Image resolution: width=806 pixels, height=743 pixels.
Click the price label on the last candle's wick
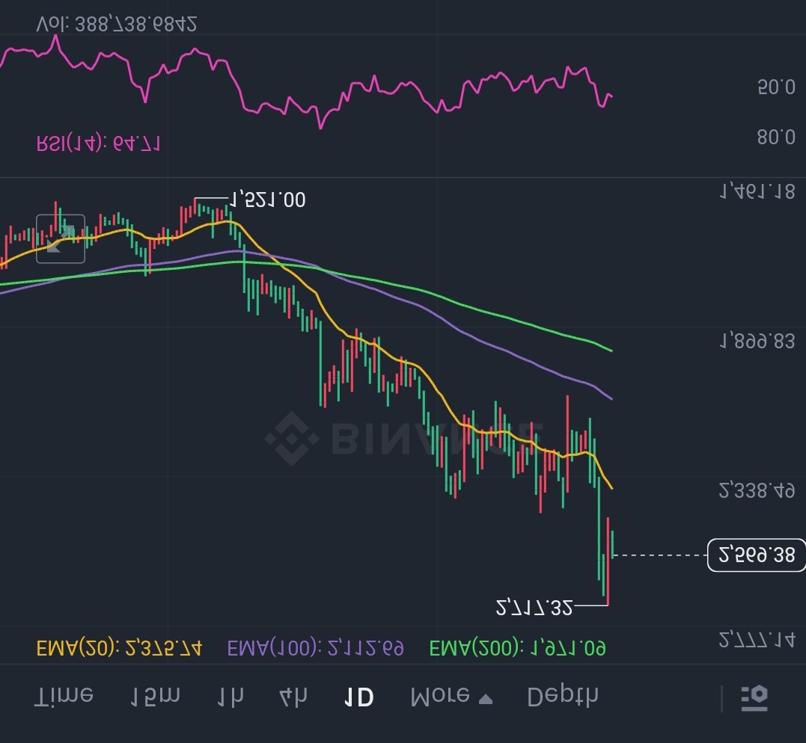pos(534,608)
